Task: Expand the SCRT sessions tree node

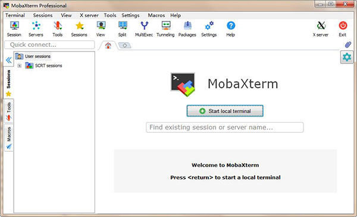Action: coord(20,66)
